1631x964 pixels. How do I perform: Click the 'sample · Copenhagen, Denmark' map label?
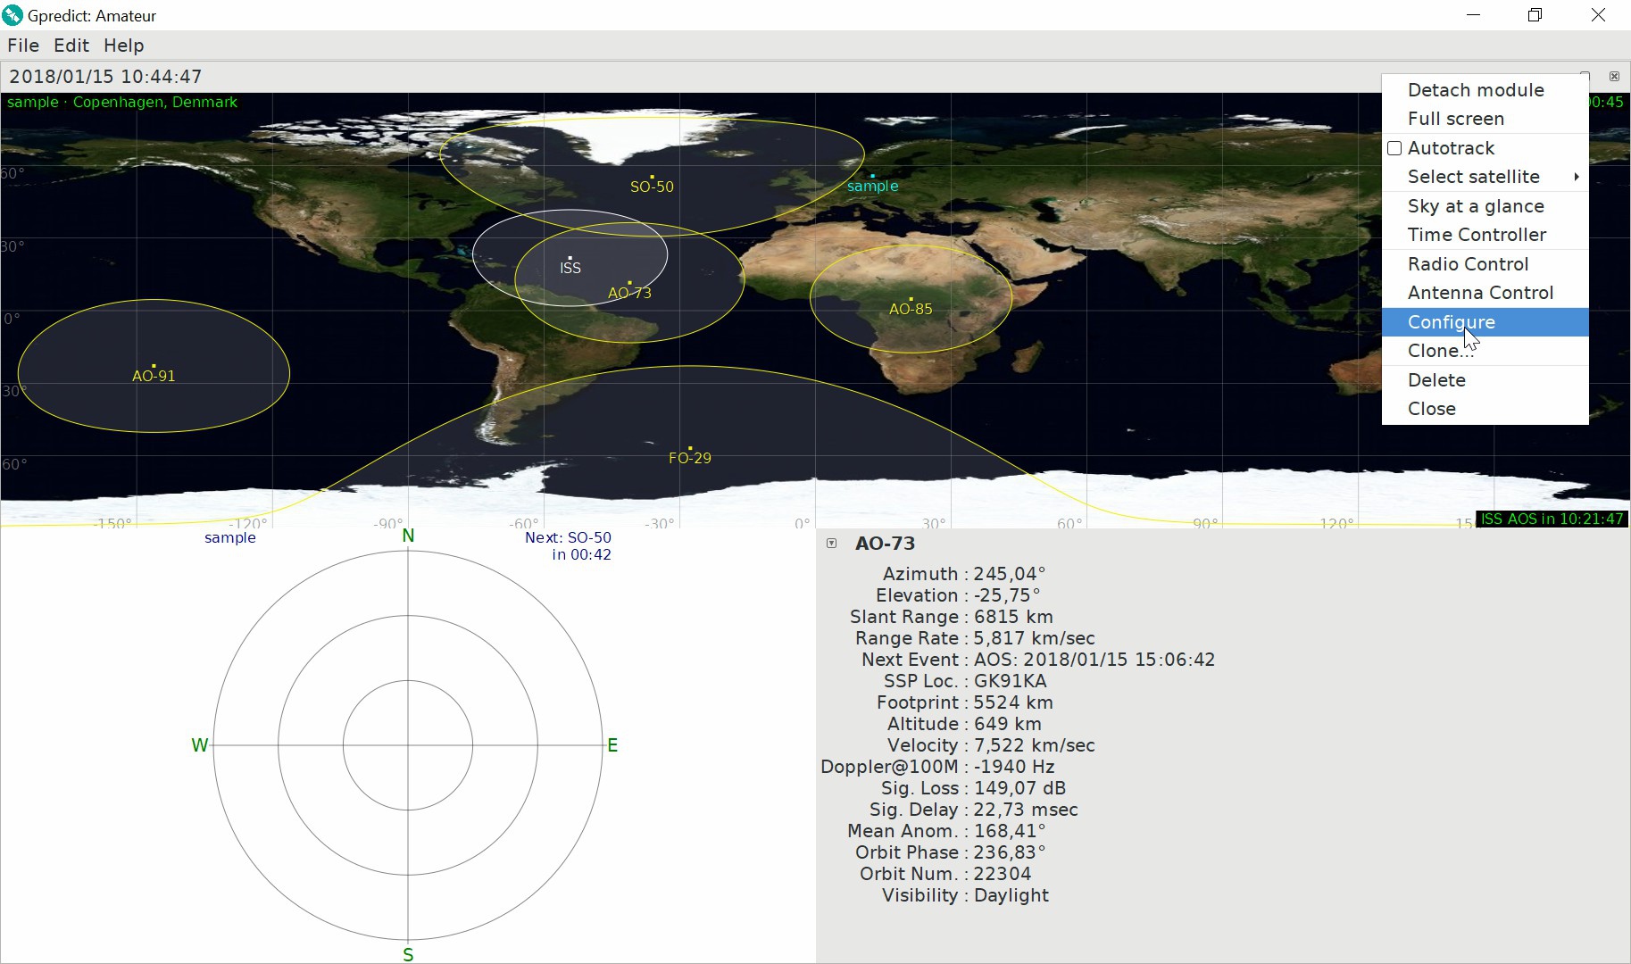click(122, 102)
